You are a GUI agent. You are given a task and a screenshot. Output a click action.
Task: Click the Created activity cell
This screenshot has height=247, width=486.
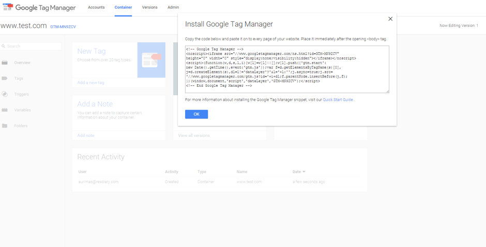click(172, 181)
